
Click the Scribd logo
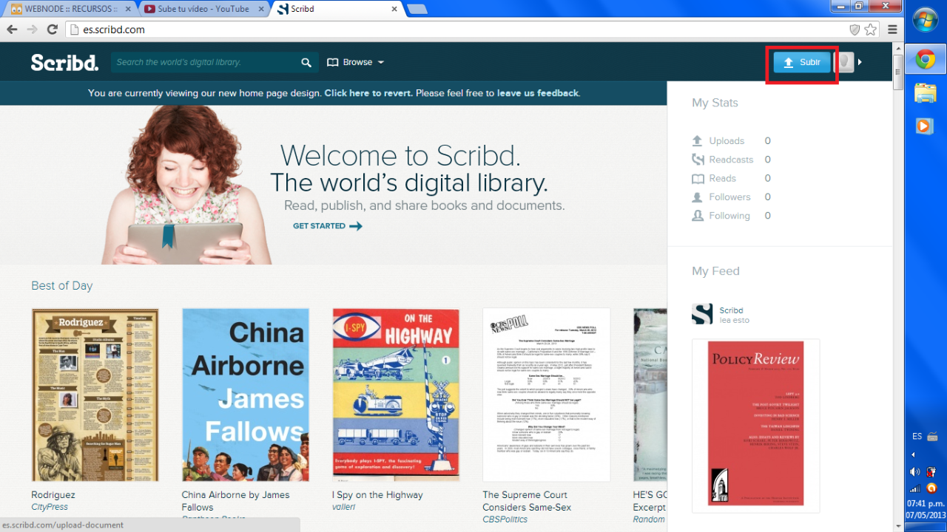64,63
